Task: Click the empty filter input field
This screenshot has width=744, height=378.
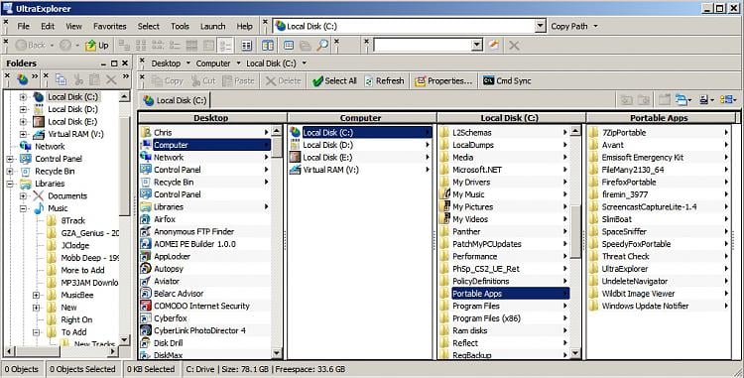Action: 423,45
